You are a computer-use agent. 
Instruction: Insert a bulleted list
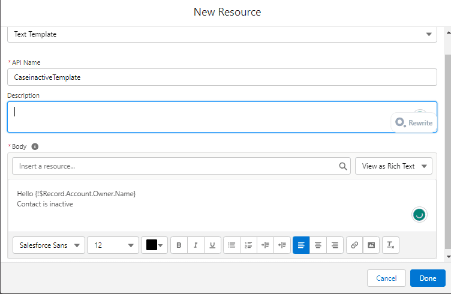231,245
